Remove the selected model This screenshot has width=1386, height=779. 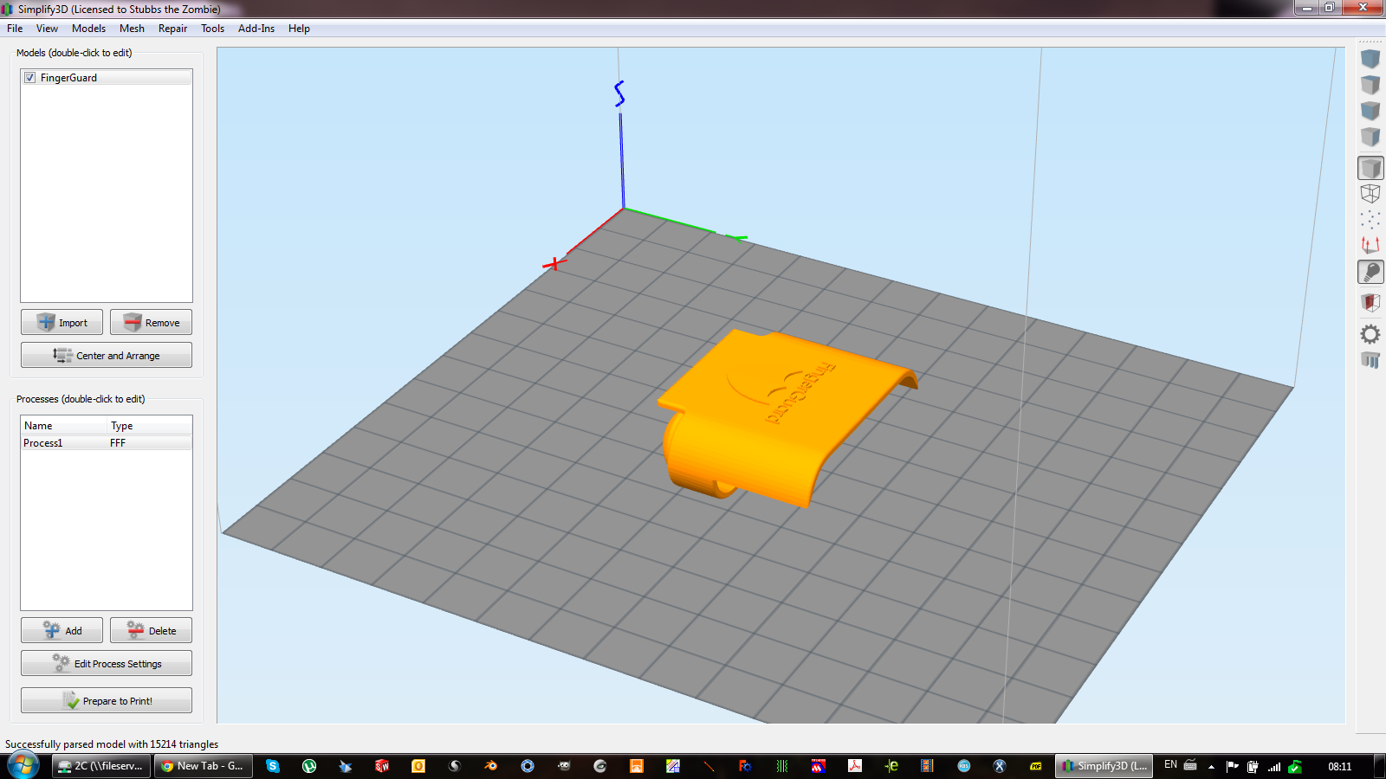click(151, 322)
